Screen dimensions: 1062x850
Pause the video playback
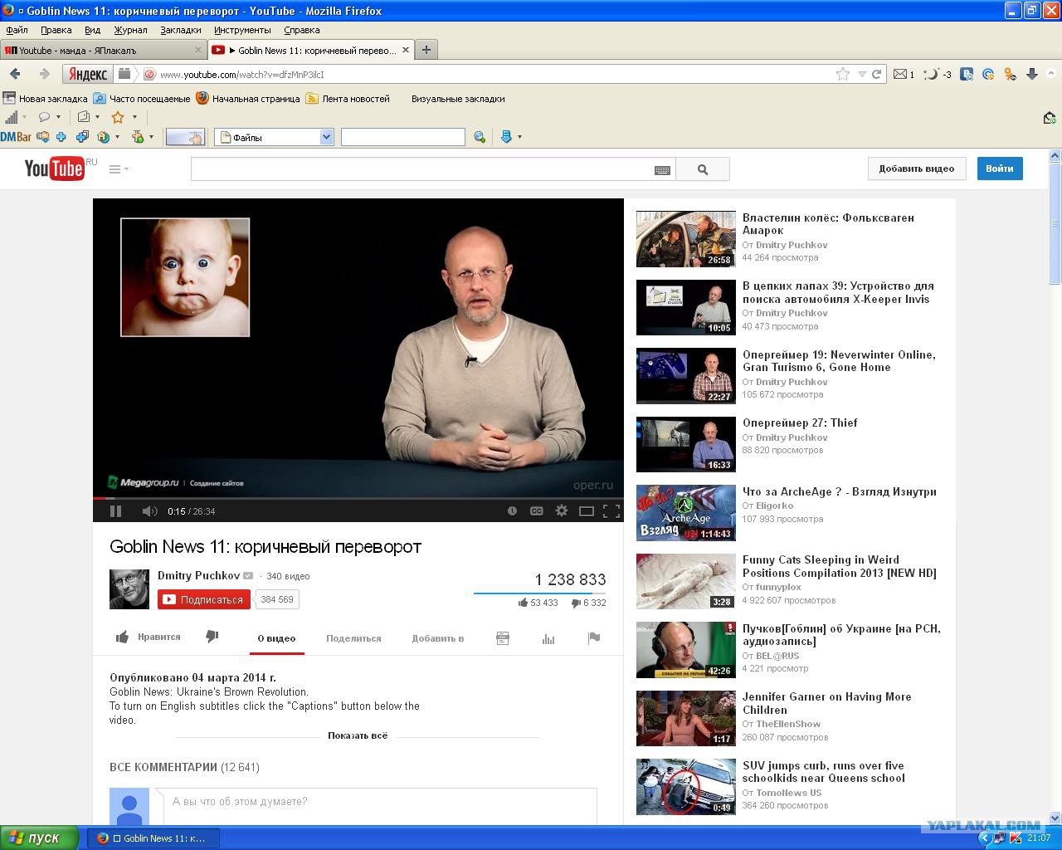coord(116,511)
